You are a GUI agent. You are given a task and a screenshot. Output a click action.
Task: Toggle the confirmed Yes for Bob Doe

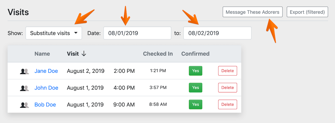pyautogui.click(x=195, y=105)
